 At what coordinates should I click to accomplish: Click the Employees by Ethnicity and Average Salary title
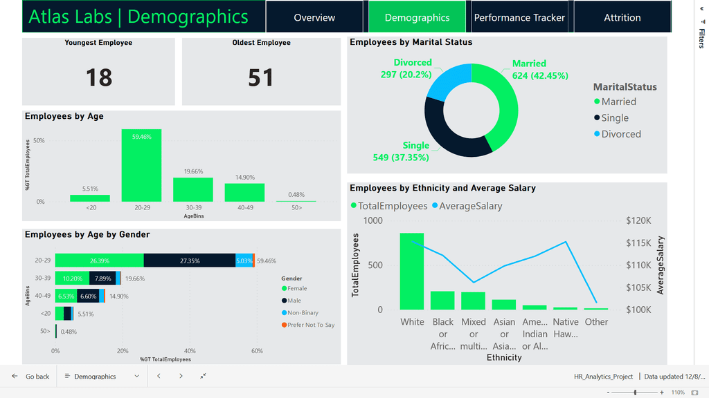pyautogui.click(x=442, y=188)
